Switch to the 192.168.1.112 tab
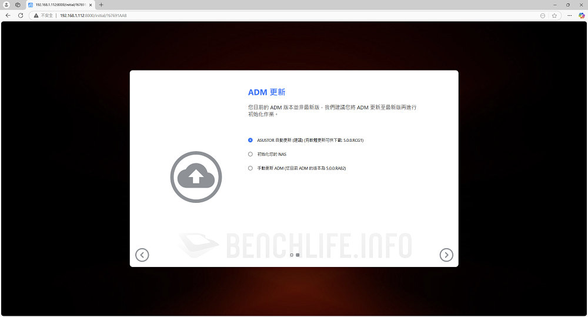 (59, 5)
